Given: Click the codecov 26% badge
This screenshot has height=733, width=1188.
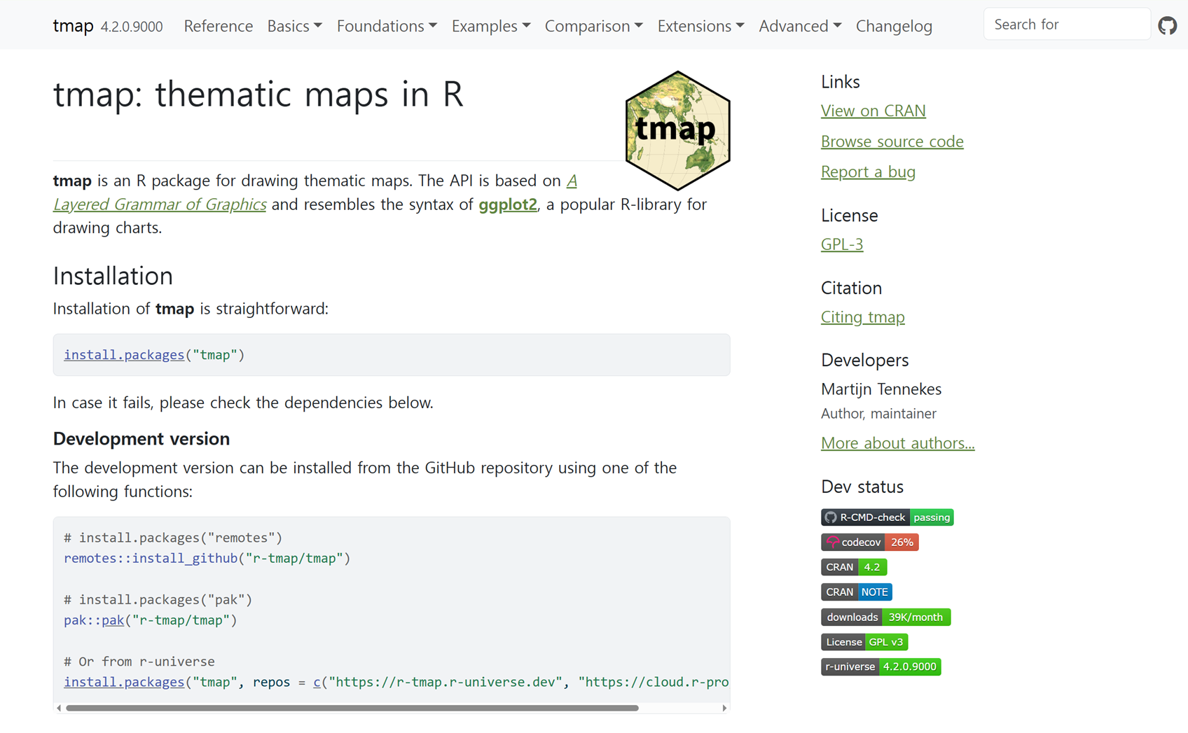Looking at the screenshot, I should tap(869, 543).
